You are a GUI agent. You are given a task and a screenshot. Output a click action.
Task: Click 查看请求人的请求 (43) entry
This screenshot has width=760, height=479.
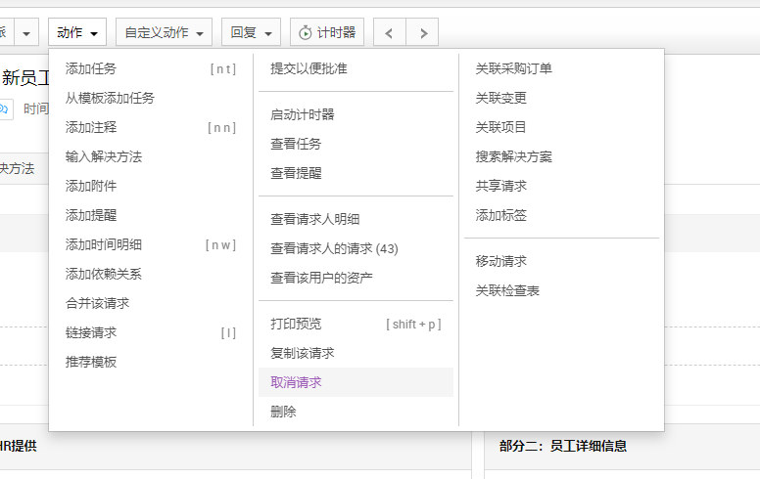tap(334, 248)
